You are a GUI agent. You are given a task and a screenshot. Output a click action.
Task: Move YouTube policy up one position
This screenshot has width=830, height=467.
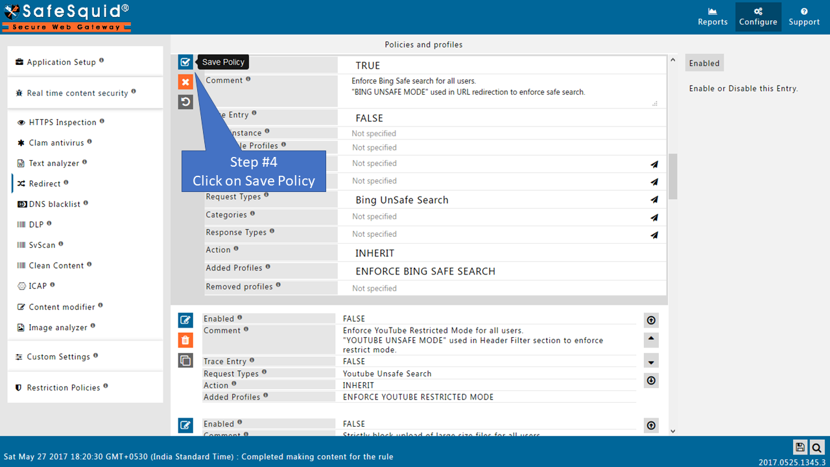[651, 340]
